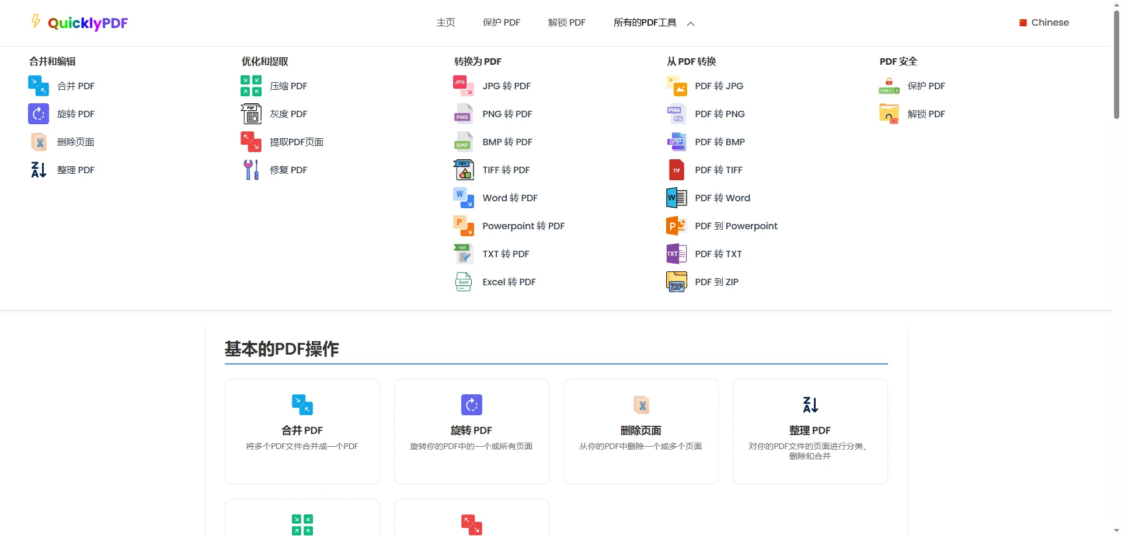Click the 整理 PDF sort icon in the menu

[x=39, y=170]
